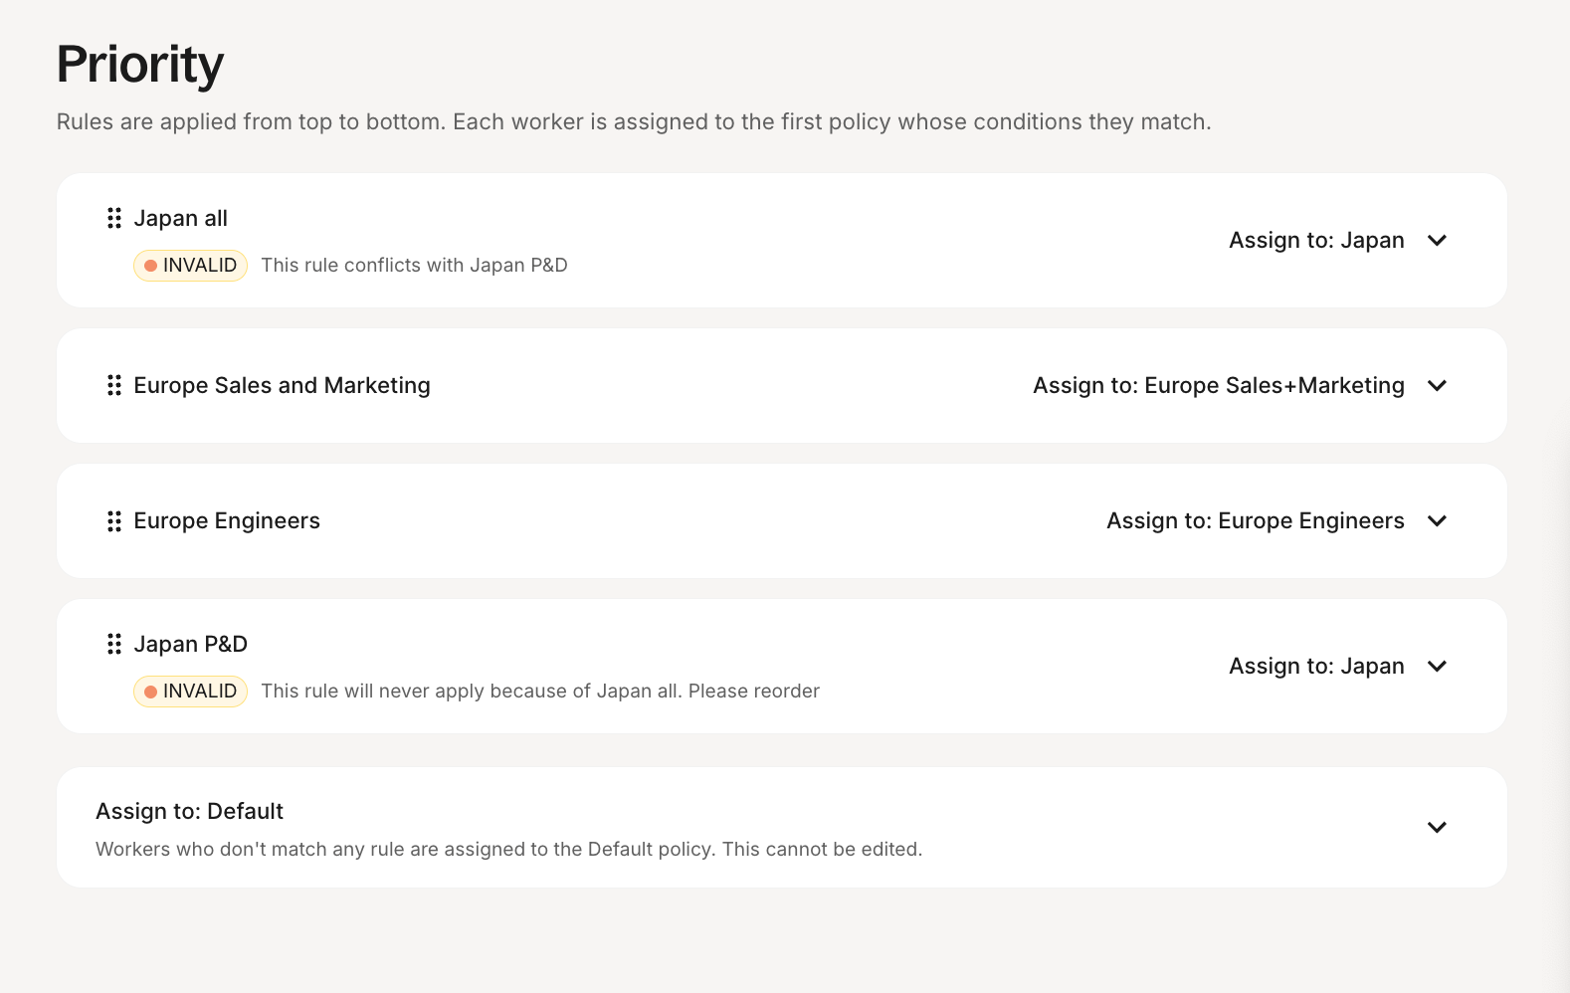Image resolution: width=1570 pixels, height=993 pixels.
Task: Click the Japan P&D drag handle
Action: (x=114, y=644)
